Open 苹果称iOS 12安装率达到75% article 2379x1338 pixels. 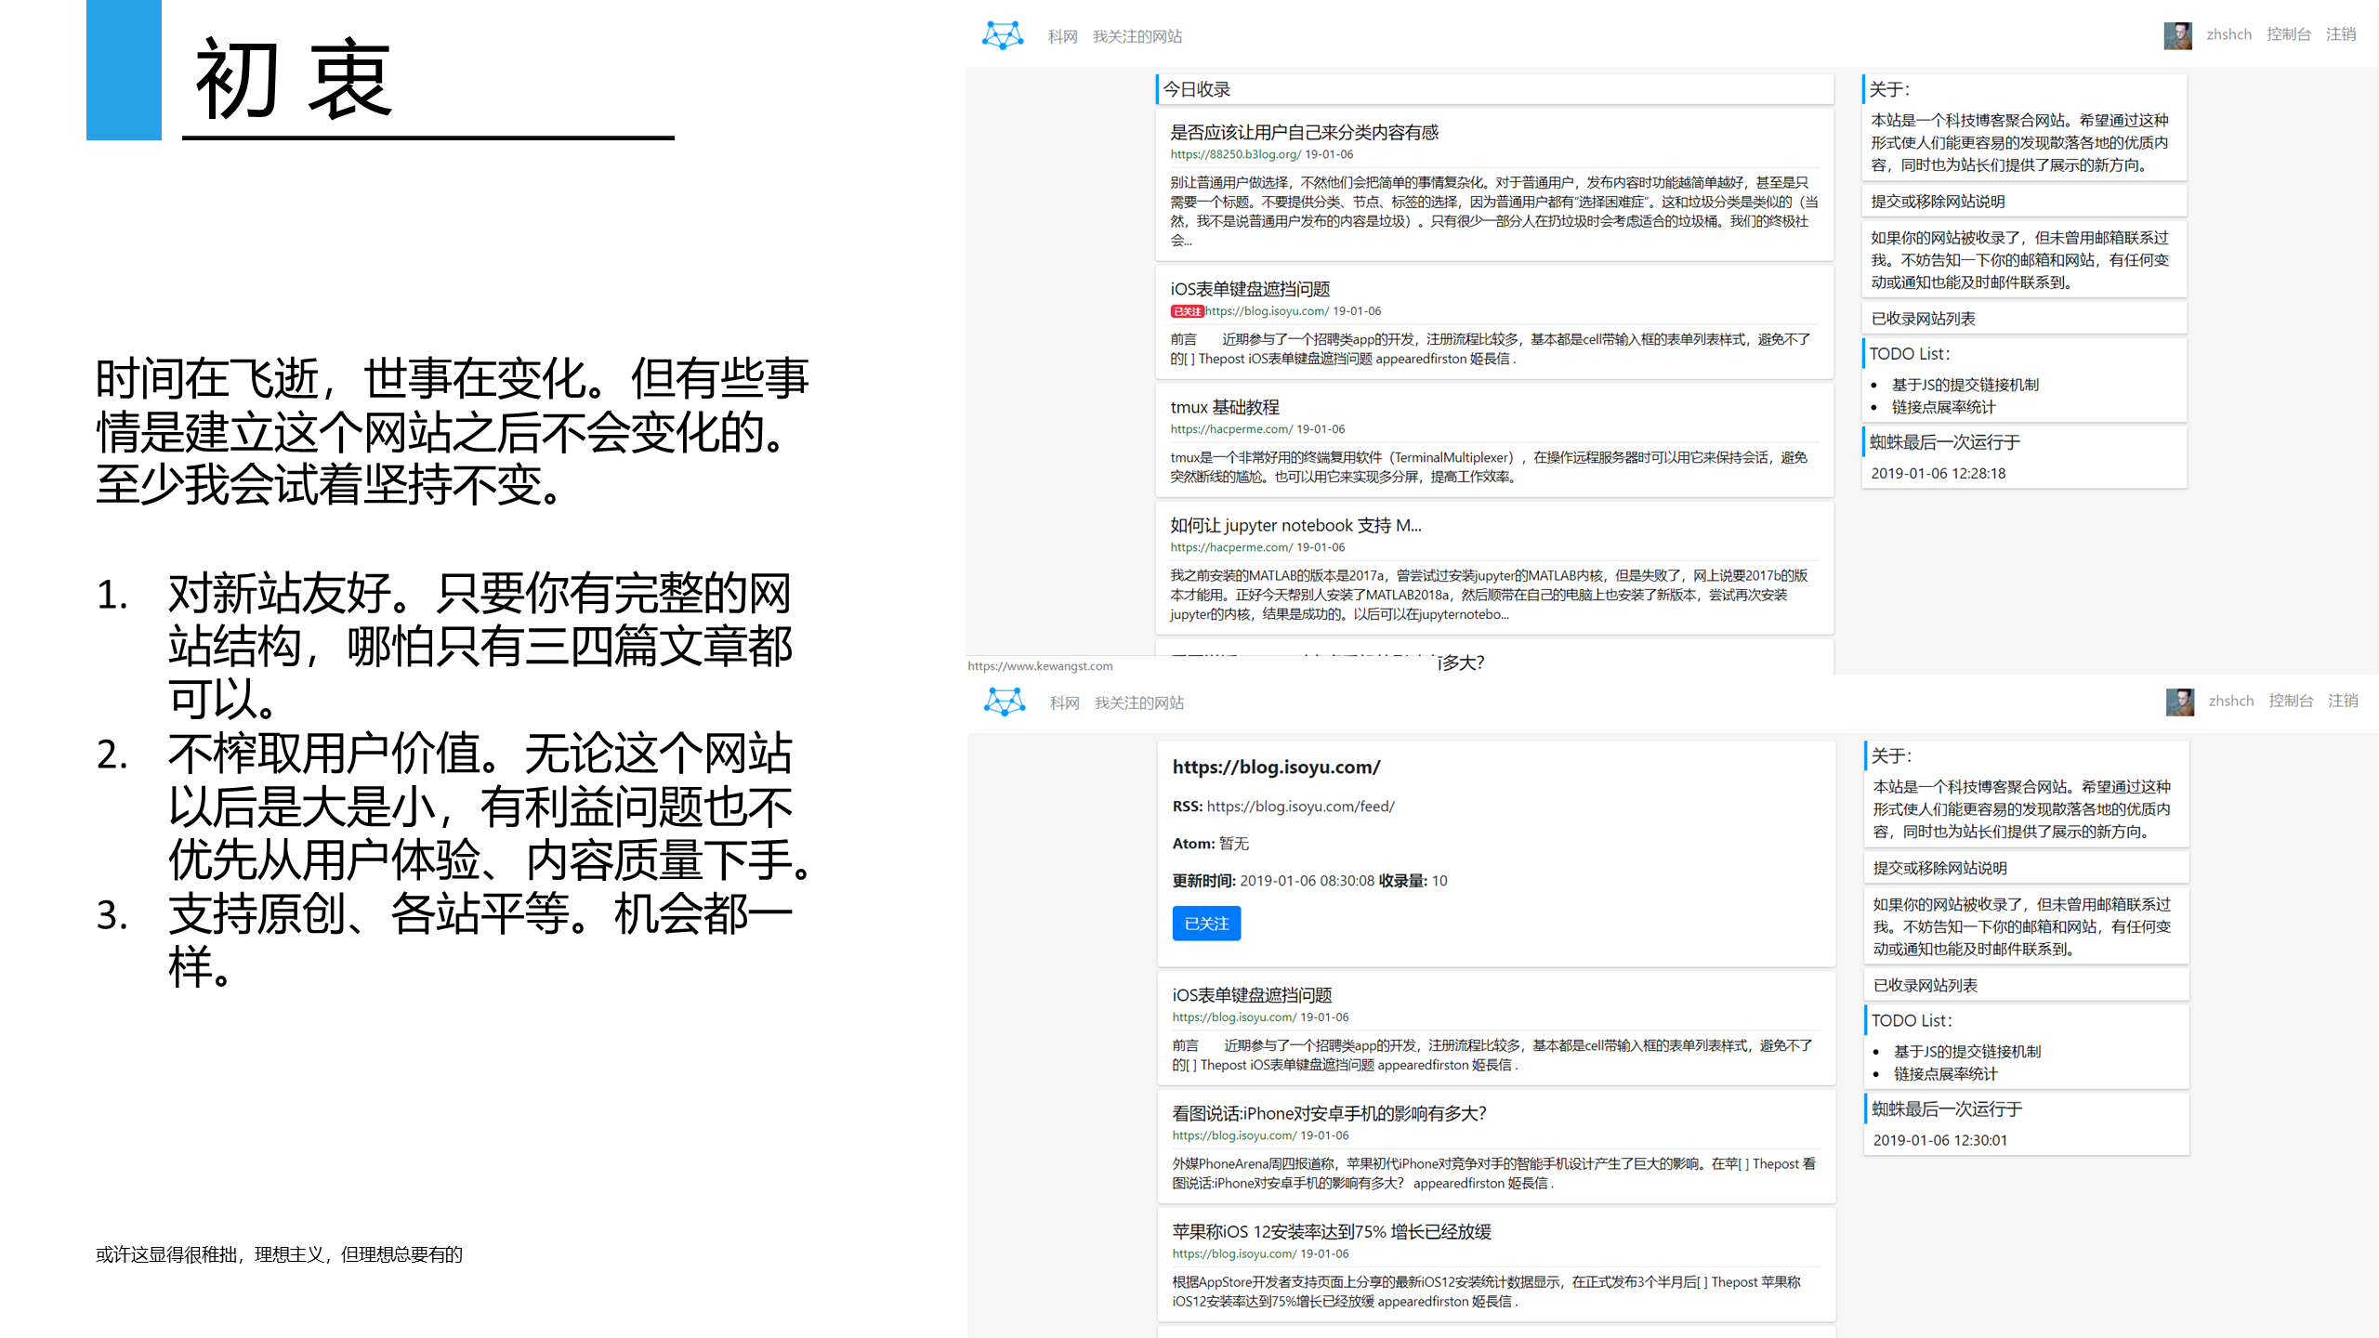pos(1331,1231)
